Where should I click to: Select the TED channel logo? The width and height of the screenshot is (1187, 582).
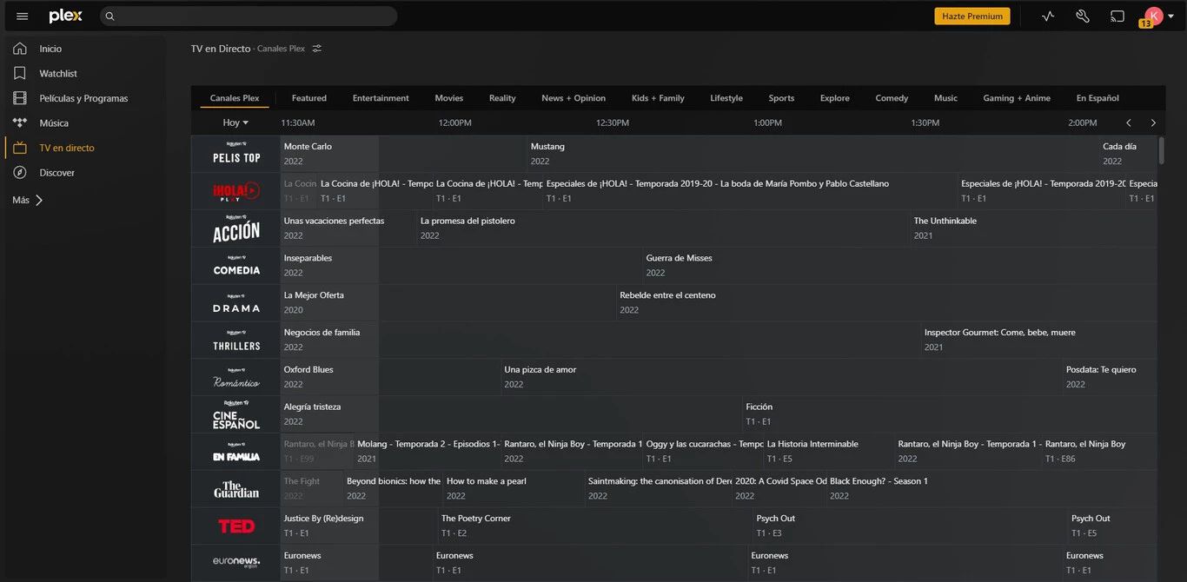(236, 526)
